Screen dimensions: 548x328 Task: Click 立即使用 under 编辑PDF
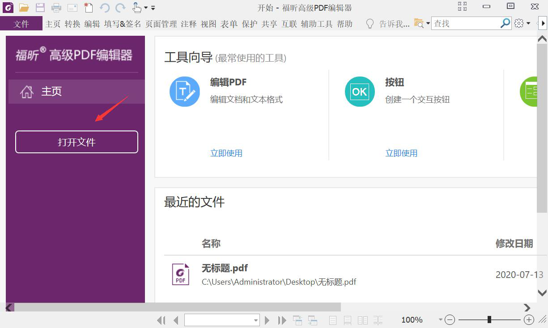226,153
